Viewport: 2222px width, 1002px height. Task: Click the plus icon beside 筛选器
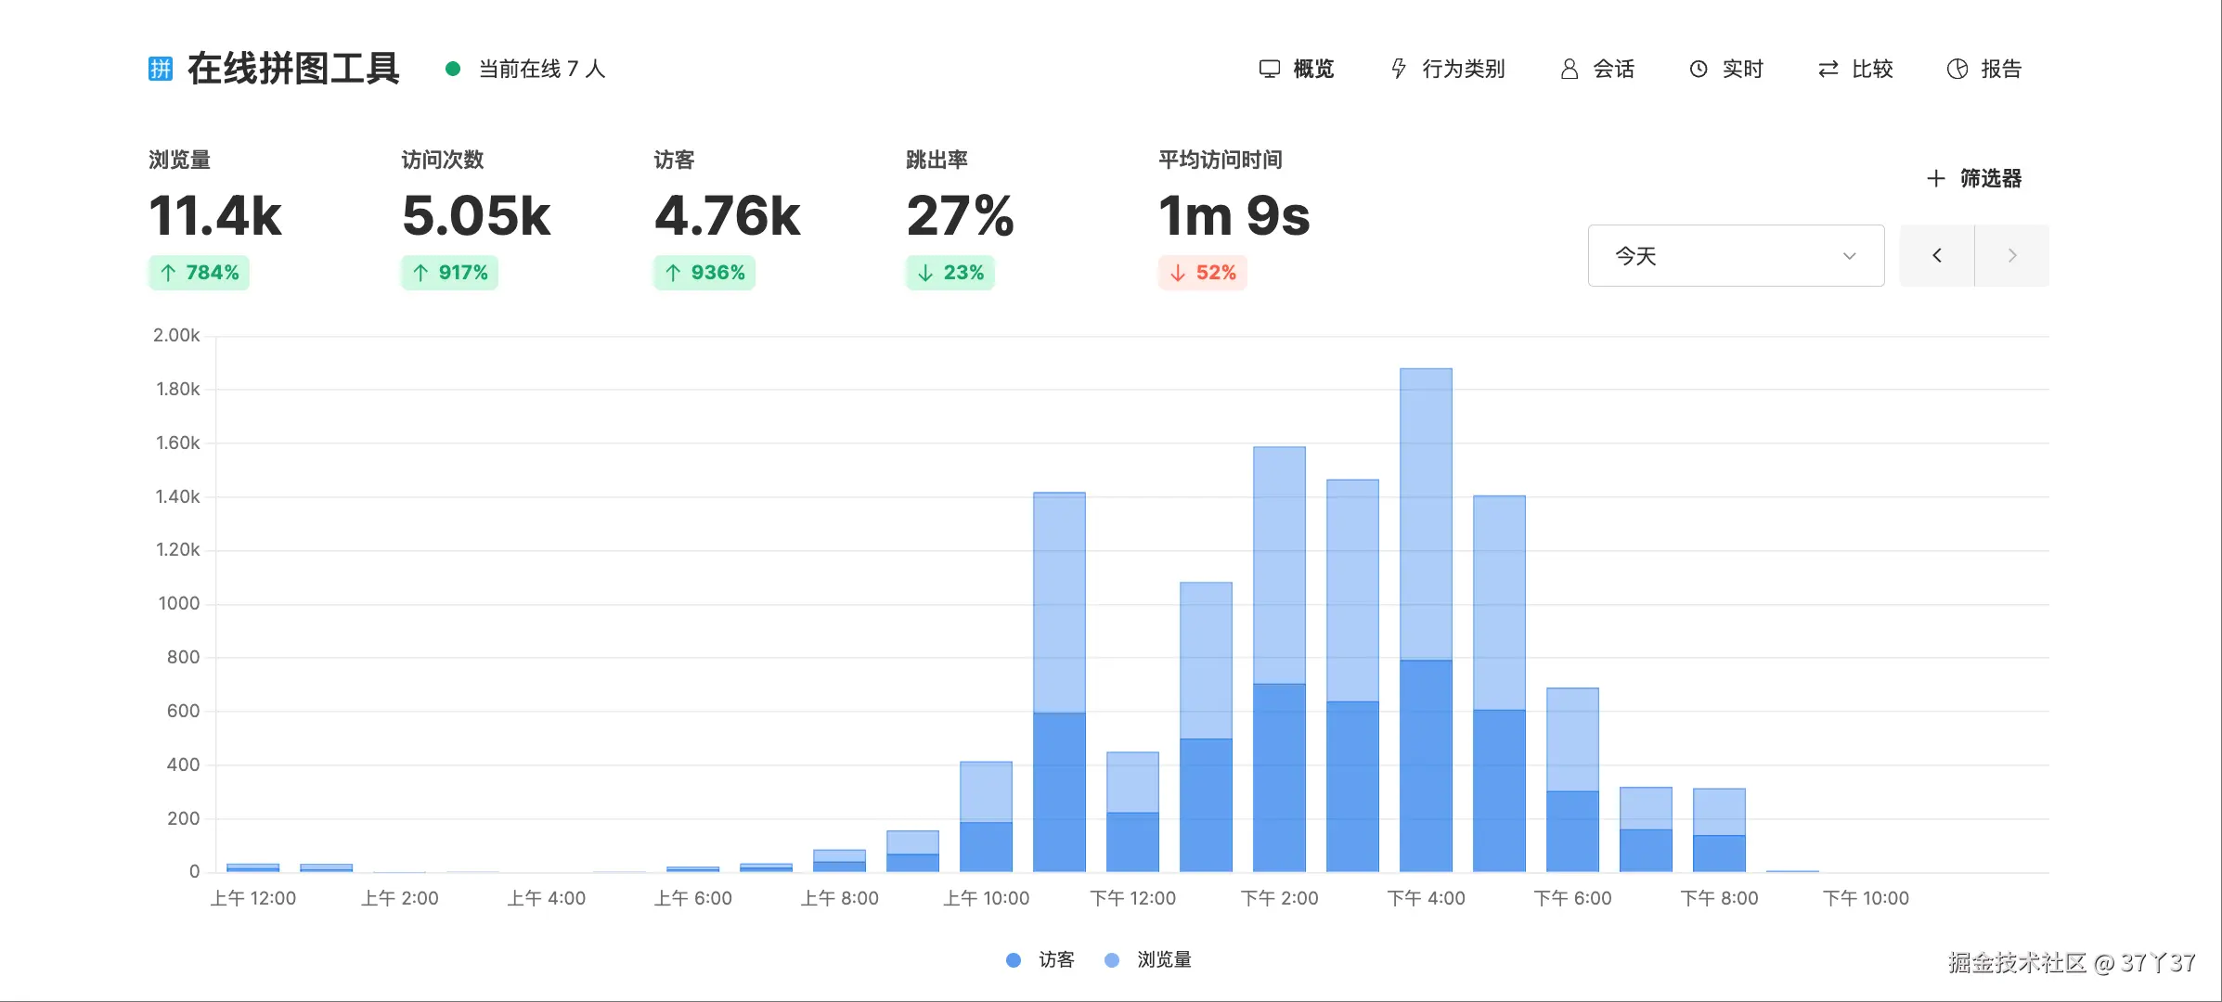[x=1935, y=178]
